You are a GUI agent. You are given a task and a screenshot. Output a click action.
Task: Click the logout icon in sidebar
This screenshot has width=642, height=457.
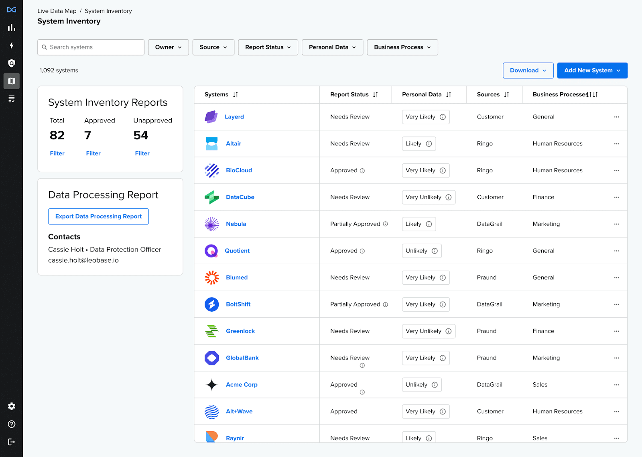click(x=12, y=442)
